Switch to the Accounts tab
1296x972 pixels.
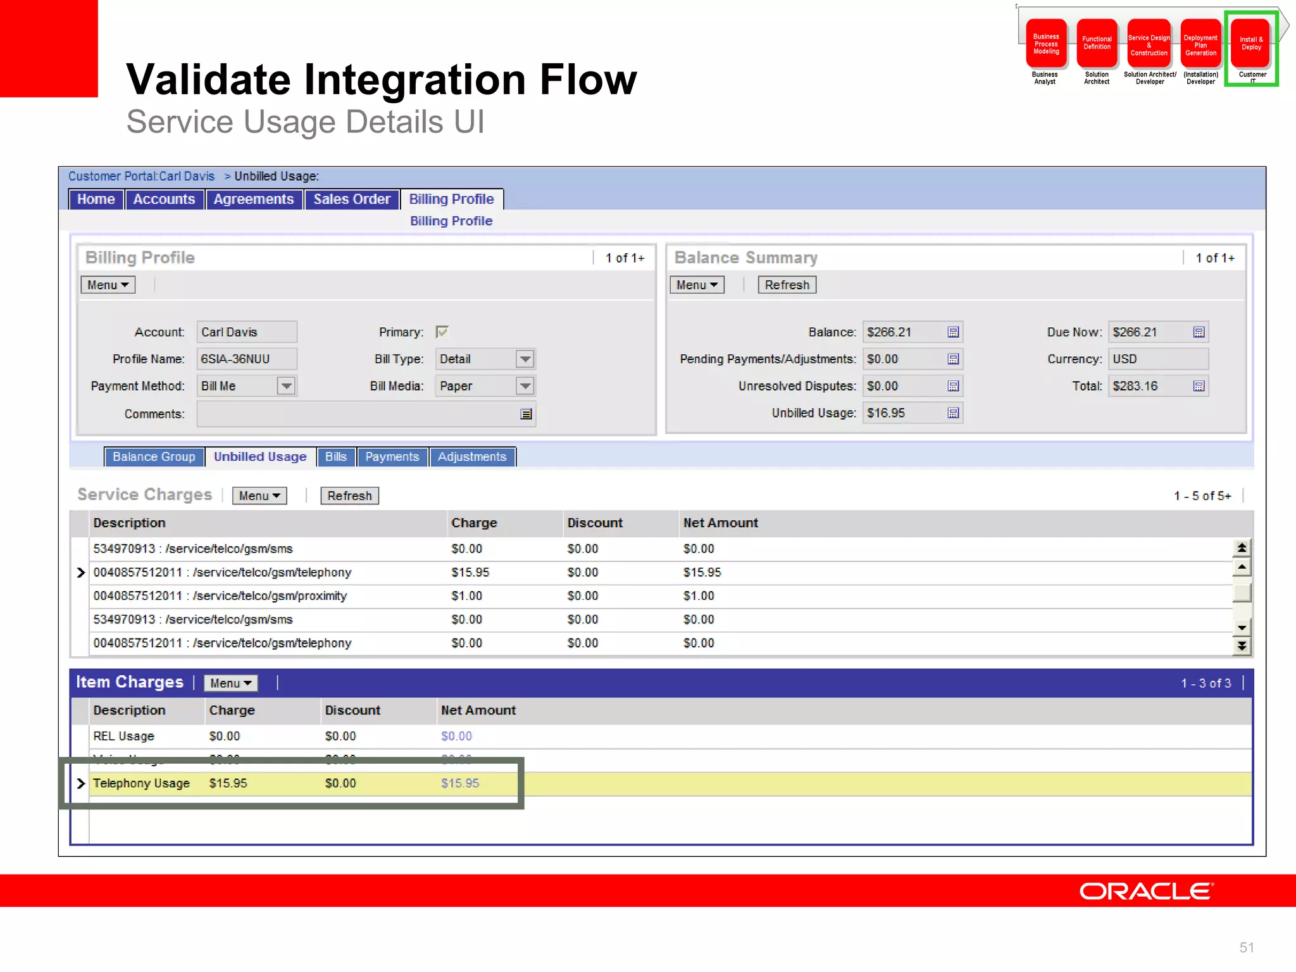(x=165, y=199)
